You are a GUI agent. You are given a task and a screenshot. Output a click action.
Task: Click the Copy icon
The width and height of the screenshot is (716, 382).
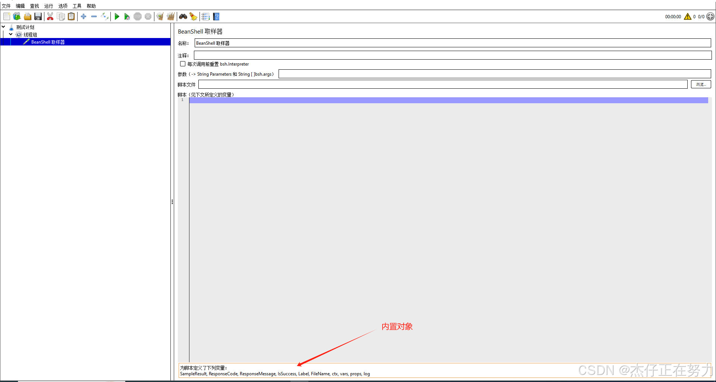[x=61, y=16]
